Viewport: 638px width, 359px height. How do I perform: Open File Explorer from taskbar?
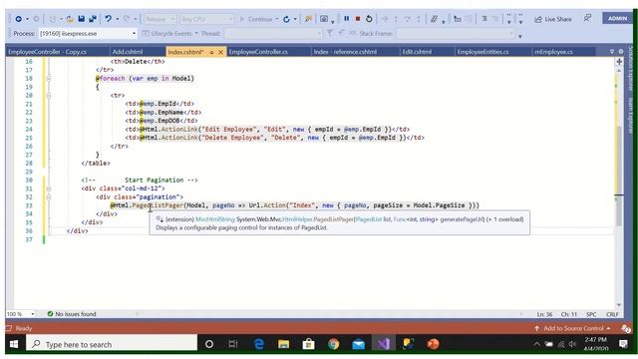click(283, 344)
